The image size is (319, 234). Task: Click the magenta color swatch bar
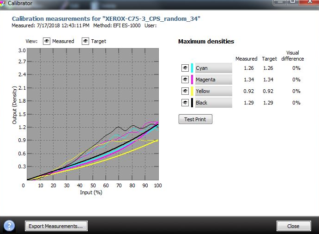tap(192, 80)
